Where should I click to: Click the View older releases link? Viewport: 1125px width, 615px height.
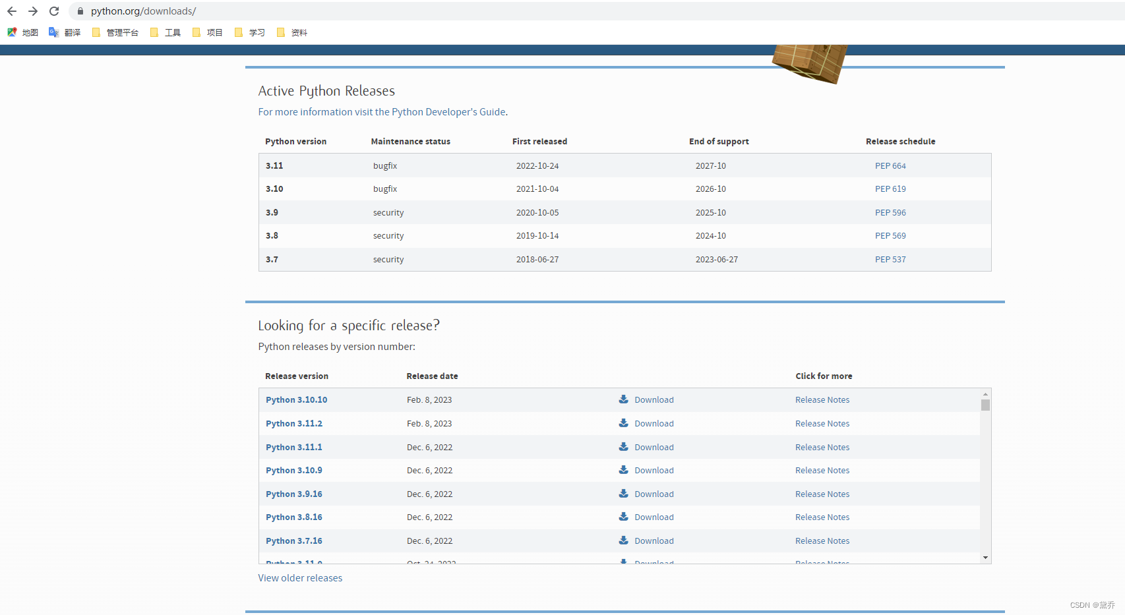tap(300, 578)
